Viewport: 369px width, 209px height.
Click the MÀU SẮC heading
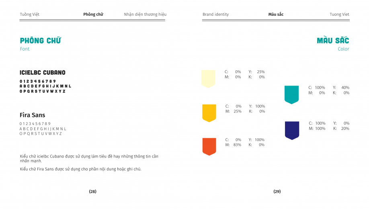[x=333, y=41]
